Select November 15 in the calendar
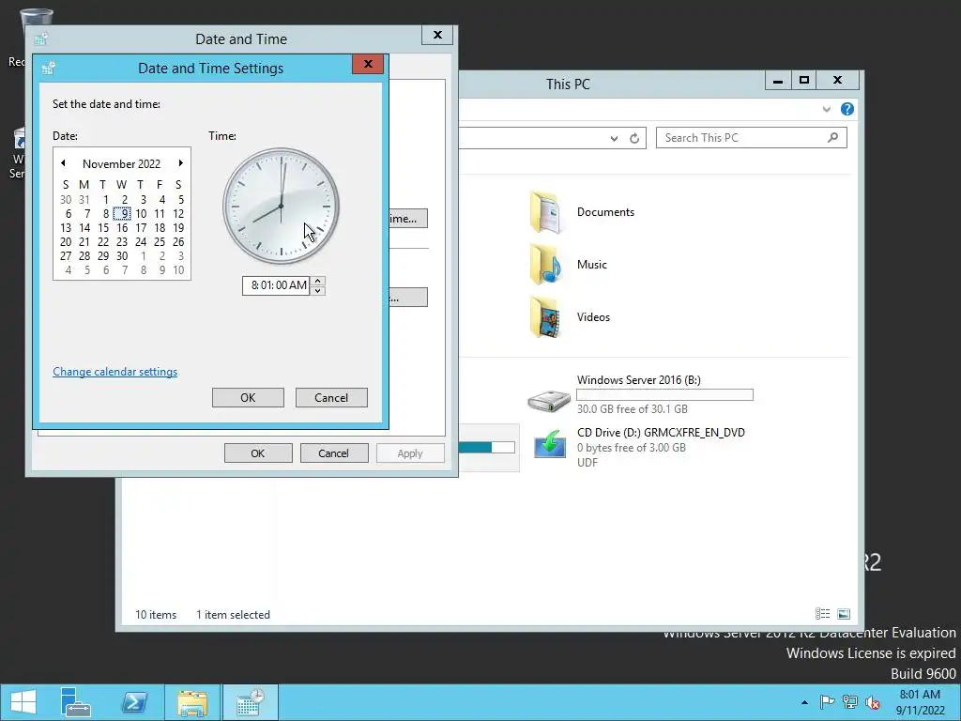This screenshot has width=961, height=721. [x=103, y=227]
